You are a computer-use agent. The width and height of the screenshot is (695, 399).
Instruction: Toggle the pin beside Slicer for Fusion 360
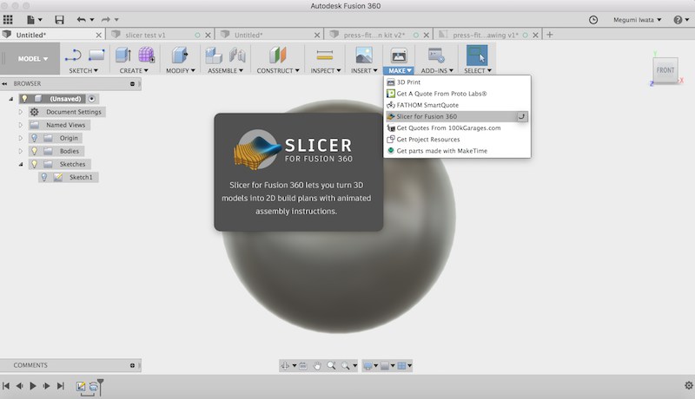tap(522, 116)
